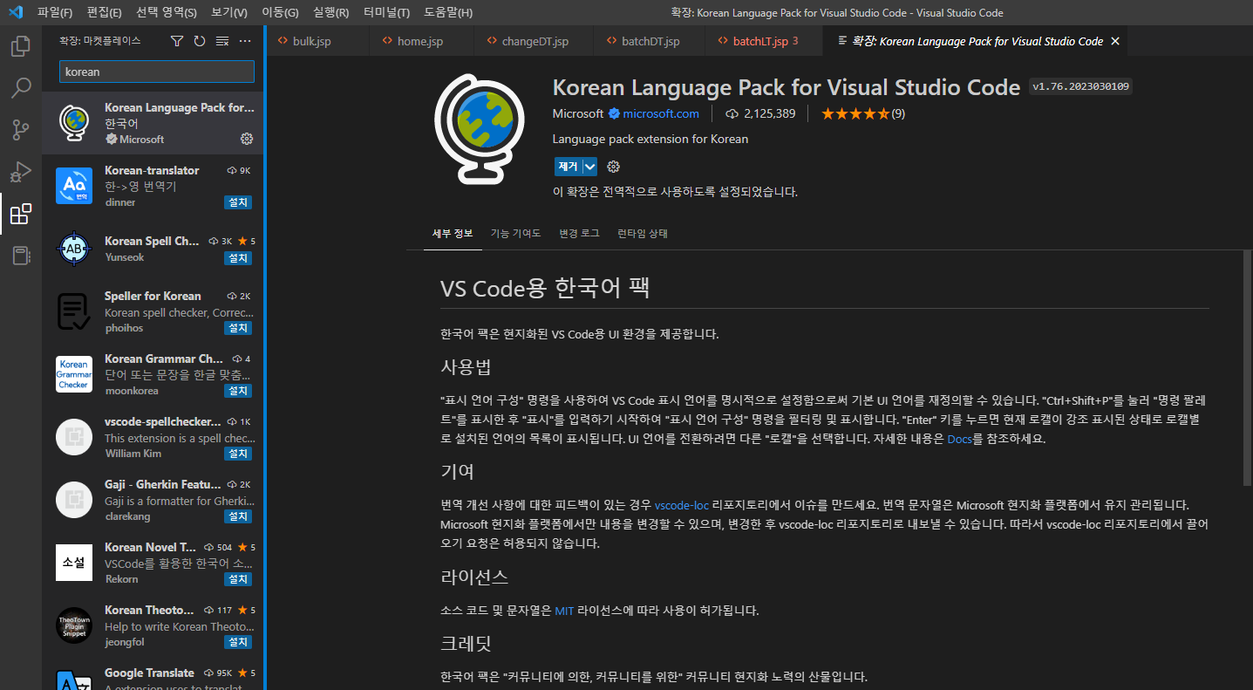This screenshot has height=690, width=1253.
Task: Select the 세부 정보 tab
Action: point(453,234)
